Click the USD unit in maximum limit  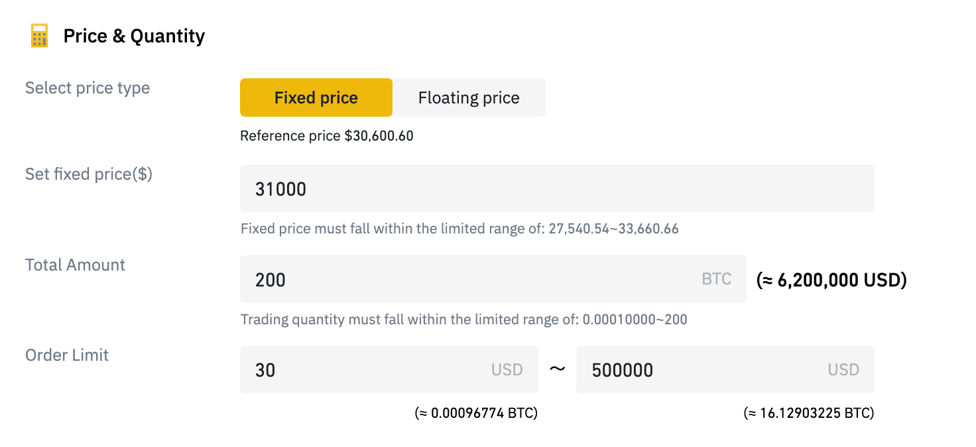click(843, 369)
